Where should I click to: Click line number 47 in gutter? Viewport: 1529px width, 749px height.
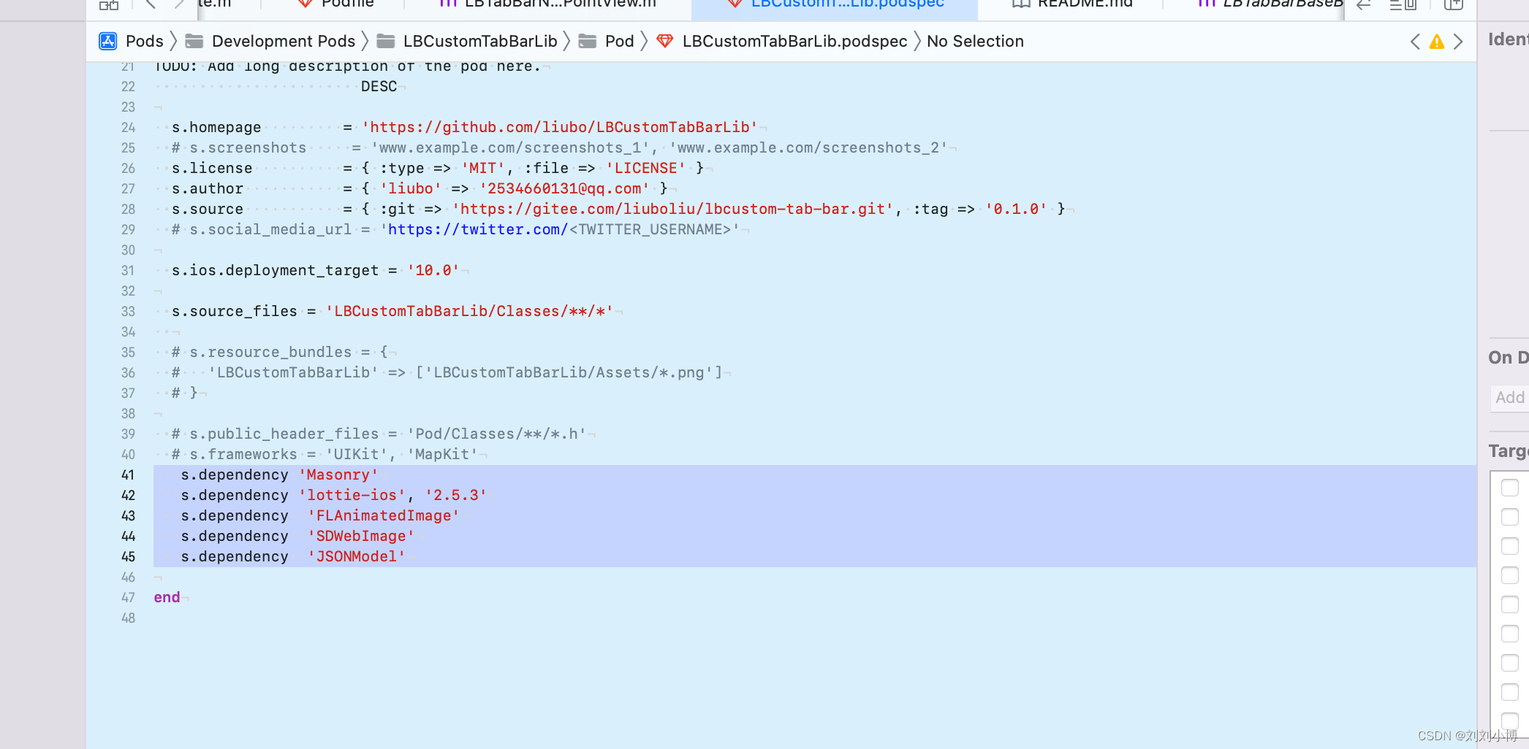[128, 597]
